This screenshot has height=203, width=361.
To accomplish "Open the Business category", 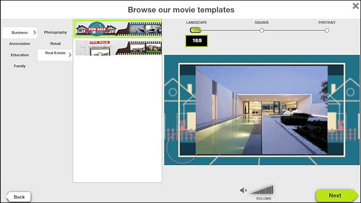I will point(20,33).
